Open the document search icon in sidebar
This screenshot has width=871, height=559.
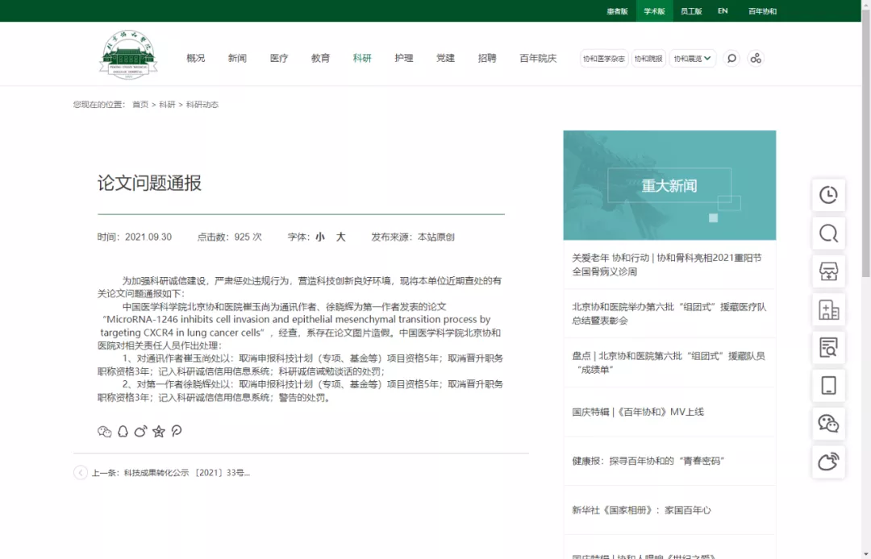pos(828,347)
